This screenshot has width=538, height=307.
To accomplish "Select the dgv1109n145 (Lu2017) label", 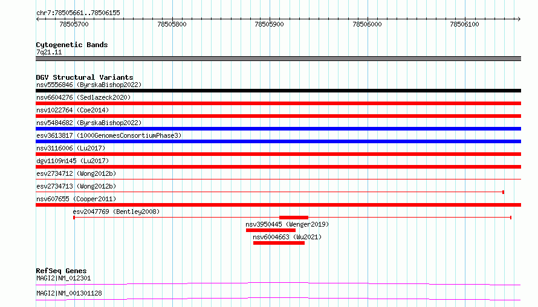I will (73, 161).
